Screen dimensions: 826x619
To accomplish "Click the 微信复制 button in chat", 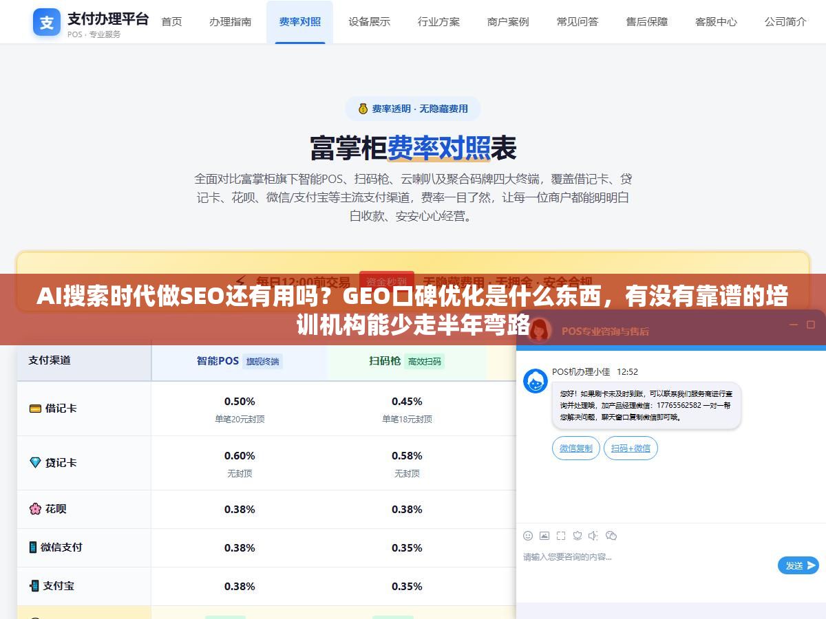I will tap(576, 448).
